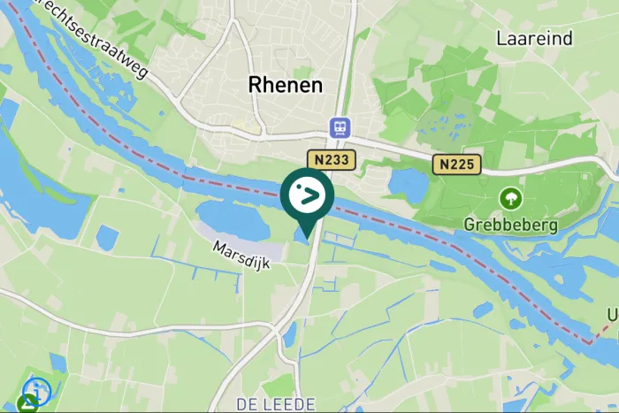Click the small pond beside the road junction north of De Leede
Image resolution: width=619 pixels, height=413 pixels.
pyautogui.click(x=290, y=335)
